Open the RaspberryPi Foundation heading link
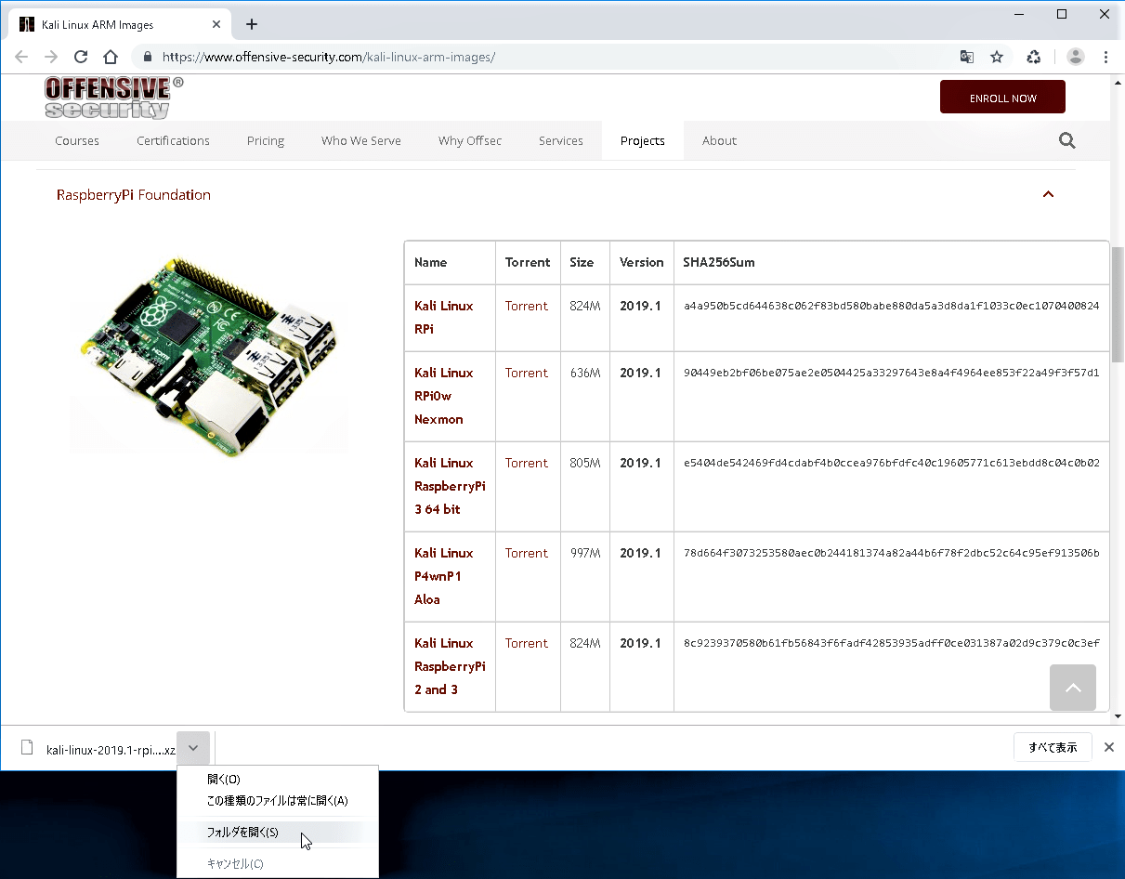Screen dimensions: 1125x879 [134, 195]
